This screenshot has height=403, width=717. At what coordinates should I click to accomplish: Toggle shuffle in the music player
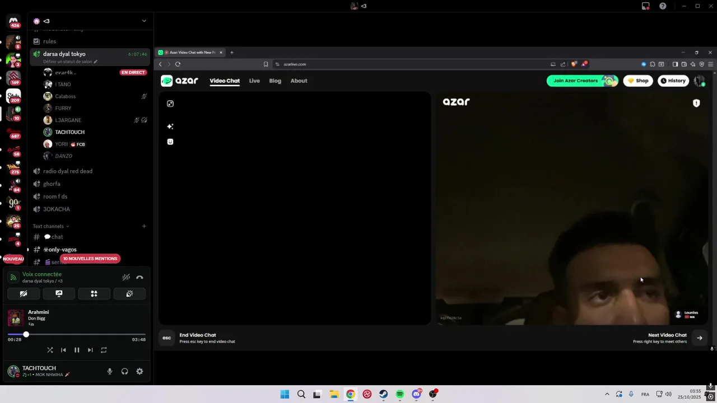pos(50,350)
